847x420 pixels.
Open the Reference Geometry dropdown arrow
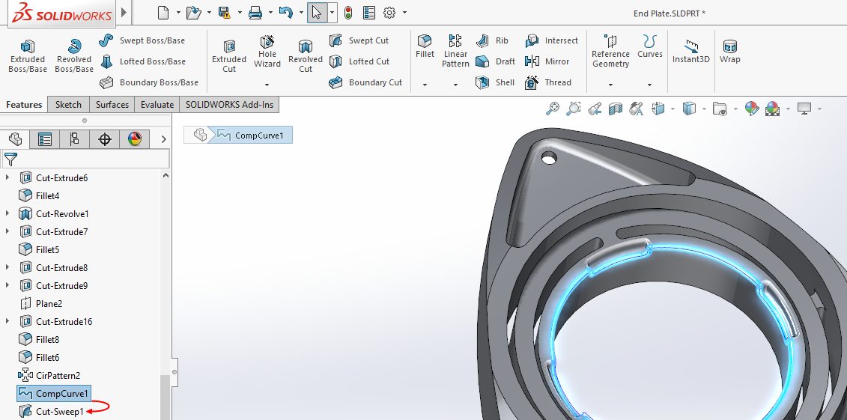tap(610, 85)
